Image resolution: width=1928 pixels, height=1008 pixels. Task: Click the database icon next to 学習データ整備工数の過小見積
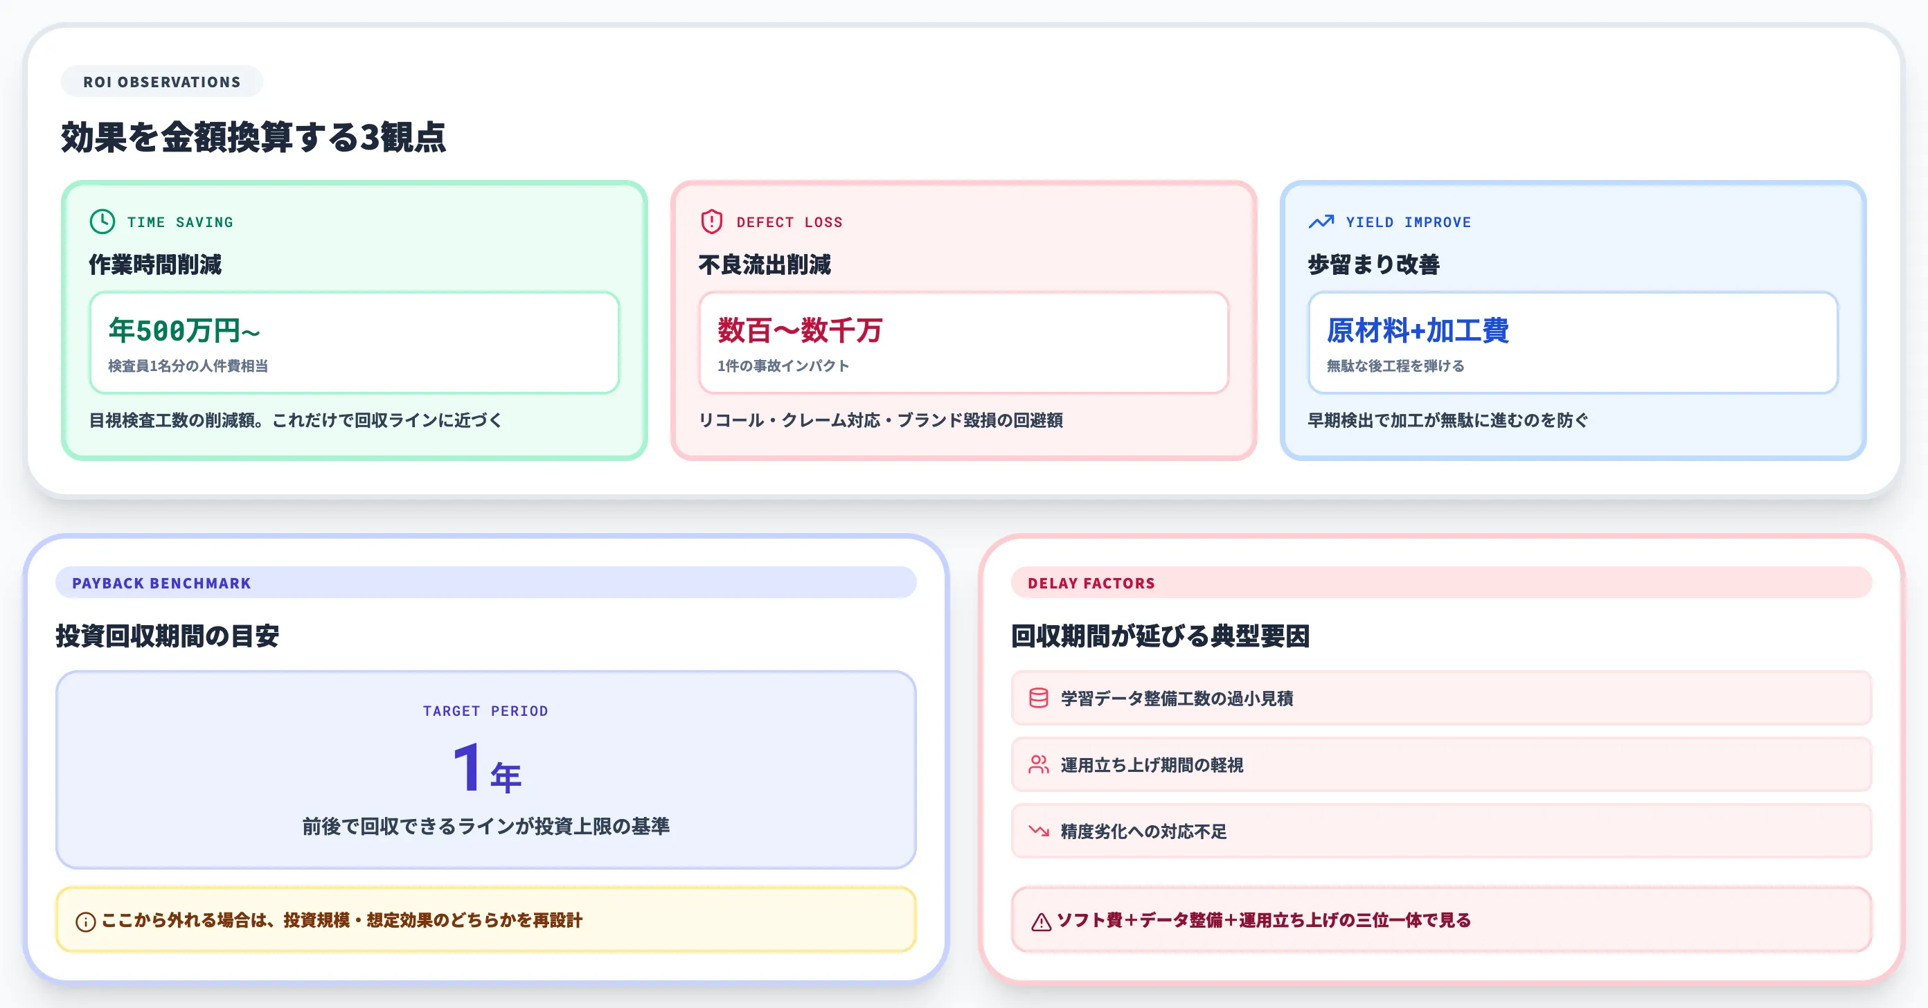tap(1037, 698)
